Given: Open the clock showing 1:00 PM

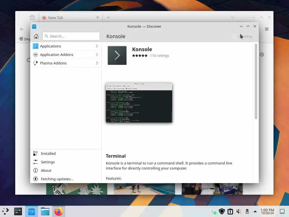Looking at the screenshot, I should click(x=267, y=211).
